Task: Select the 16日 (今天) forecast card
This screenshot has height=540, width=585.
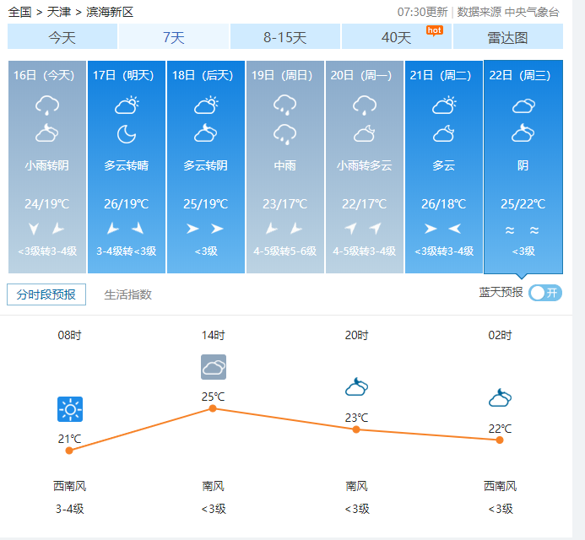Action: (47, 167)
